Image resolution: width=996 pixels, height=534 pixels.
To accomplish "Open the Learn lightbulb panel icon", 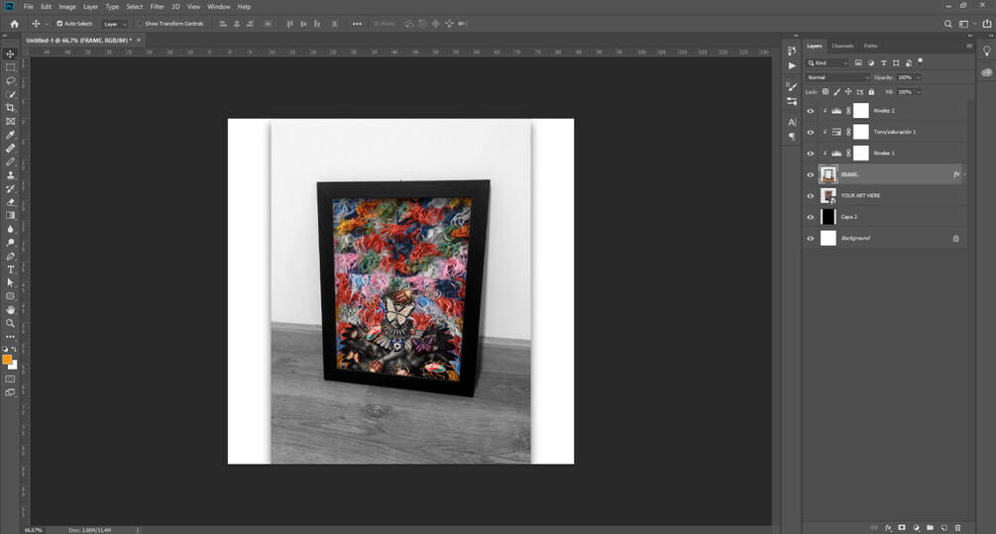I will (986, 51).
